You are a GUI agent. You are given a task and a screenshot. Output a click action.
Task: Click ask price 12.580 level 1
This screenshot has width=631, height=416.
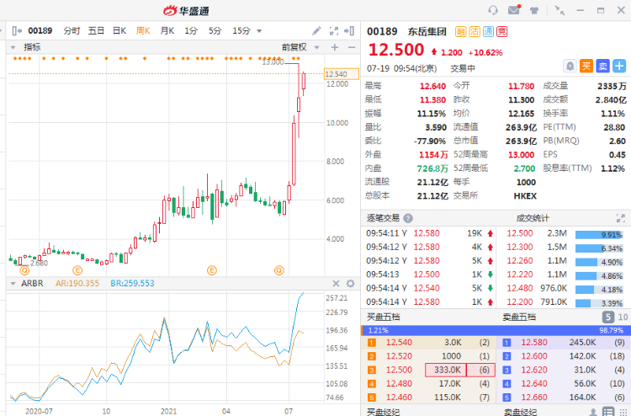click(534, 343)
